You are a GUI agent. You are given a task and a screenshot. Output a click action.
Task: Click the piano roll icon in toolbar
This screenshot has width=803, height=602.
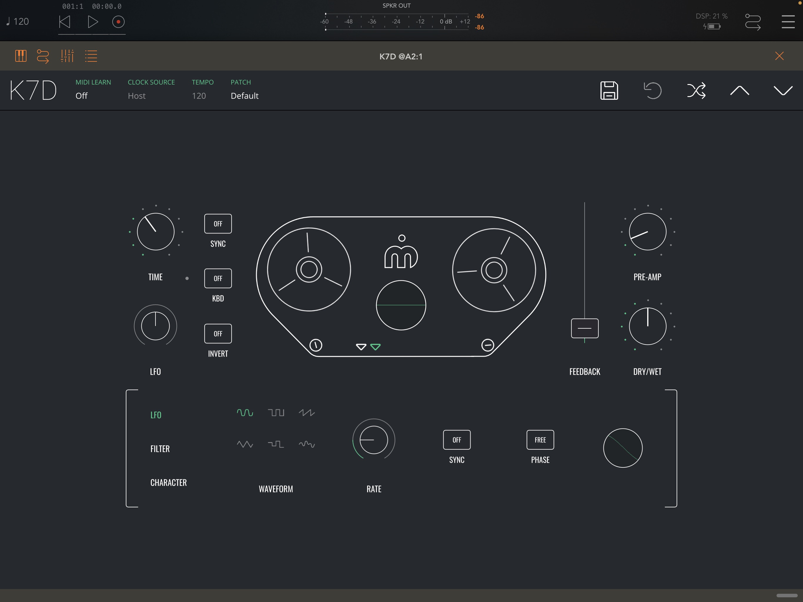tap(20, 56)
